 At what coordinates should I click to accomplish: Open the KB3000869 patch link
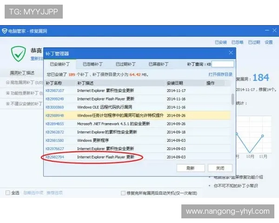pyautogui.click(x=54, y=107)
